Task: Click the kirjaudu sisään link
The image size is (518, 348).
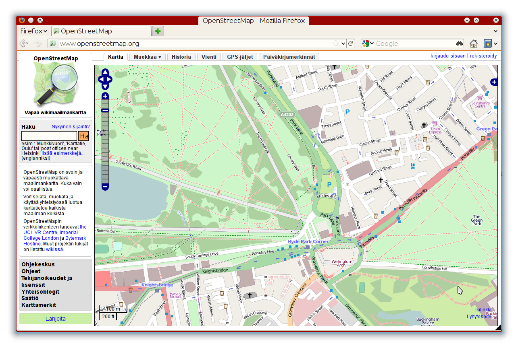Action: click(x=448, y=56)
